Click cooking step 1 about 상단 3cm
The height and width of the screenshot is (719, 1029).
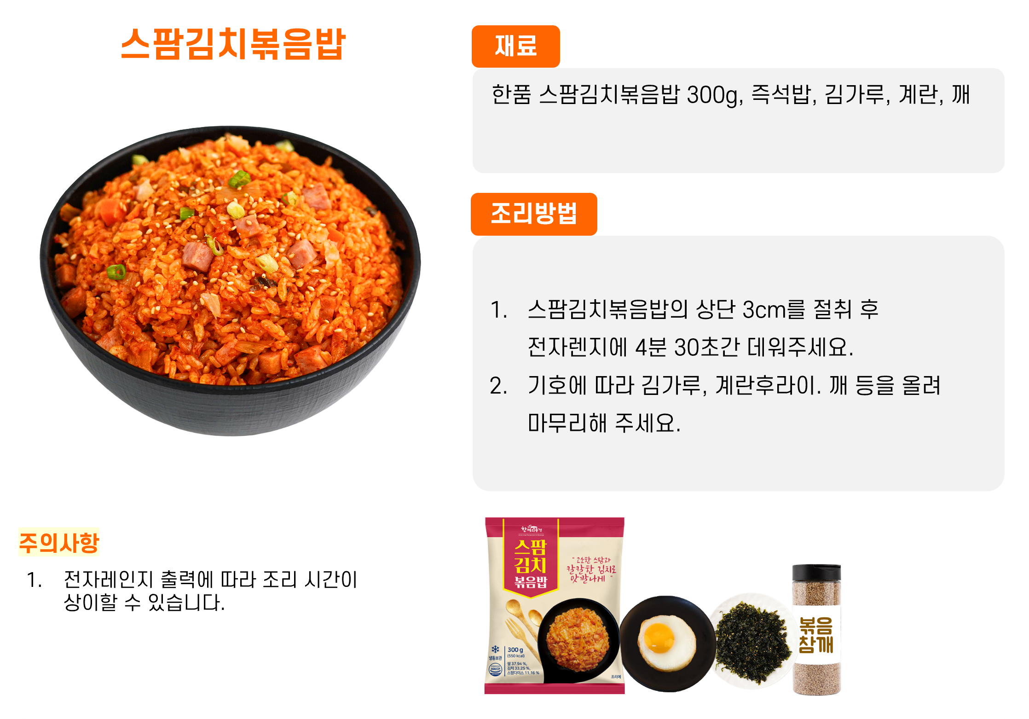(685, 309)
